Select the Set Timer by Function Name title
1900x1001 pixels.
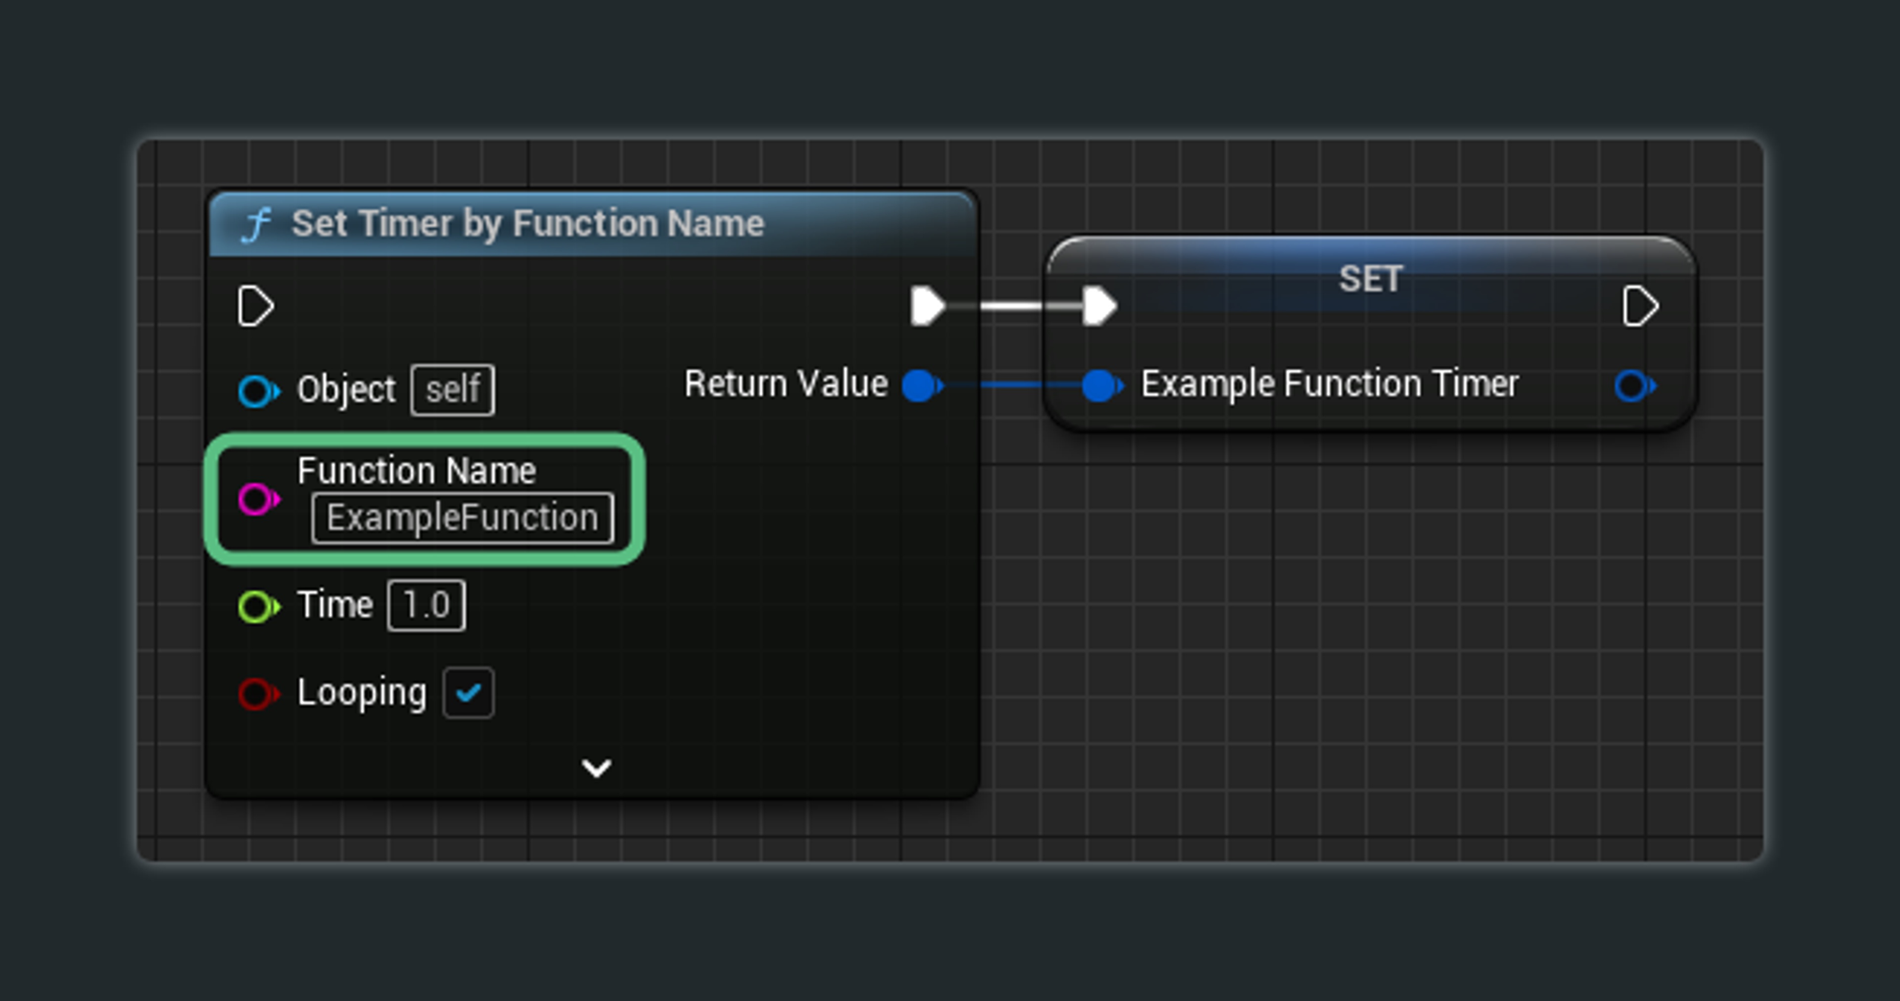(527, 224)
